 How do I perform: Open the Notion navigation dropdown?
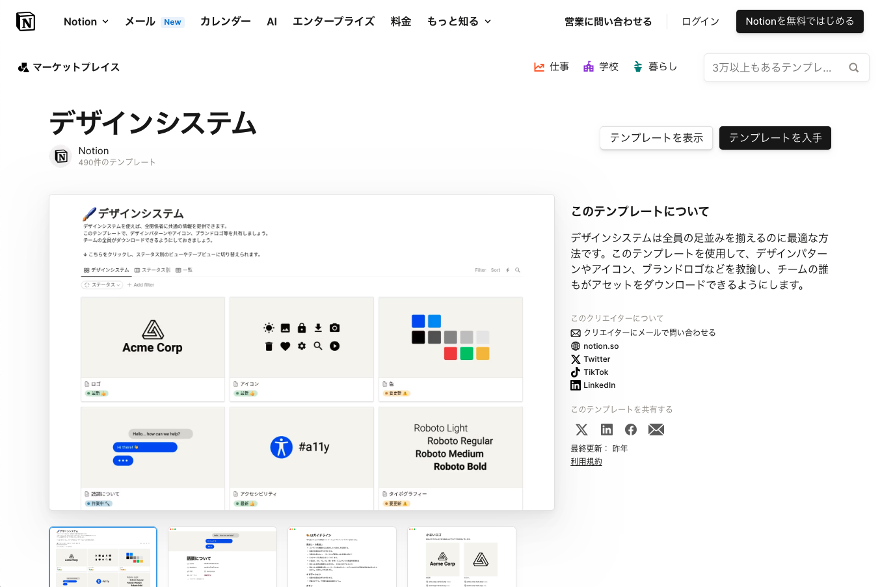pyautogui.click(x=85, y=21)
